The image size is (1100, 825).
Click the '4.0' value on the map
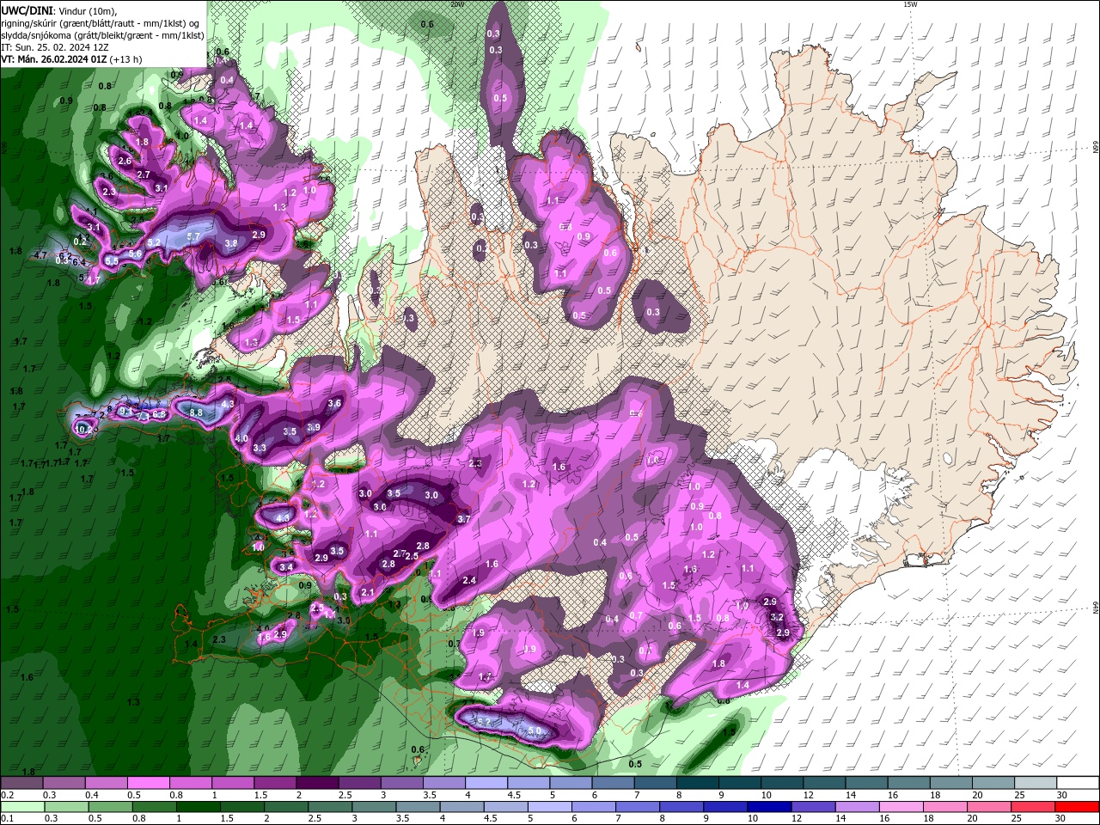pos(241,438)
